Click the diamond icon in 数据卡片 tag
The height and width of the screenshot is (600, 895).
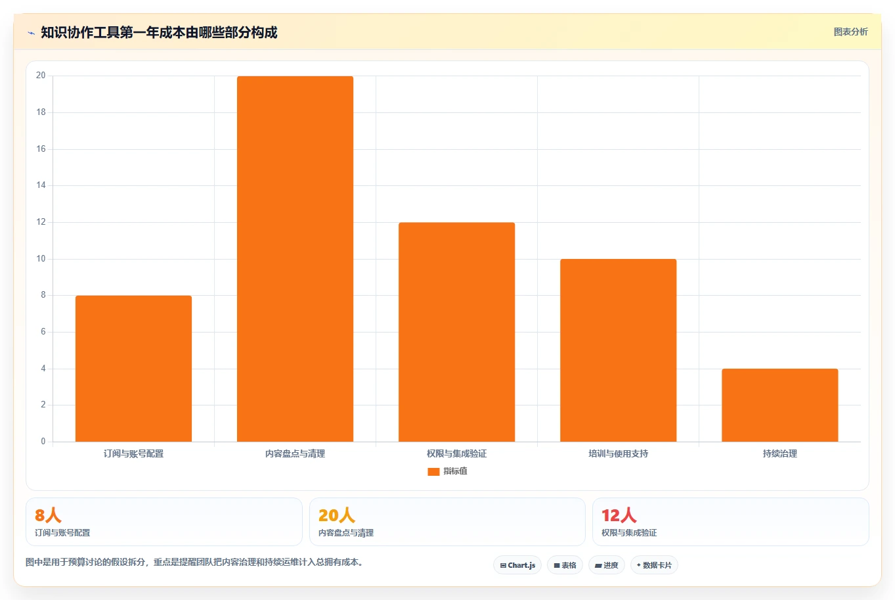(x=639, y=565)
